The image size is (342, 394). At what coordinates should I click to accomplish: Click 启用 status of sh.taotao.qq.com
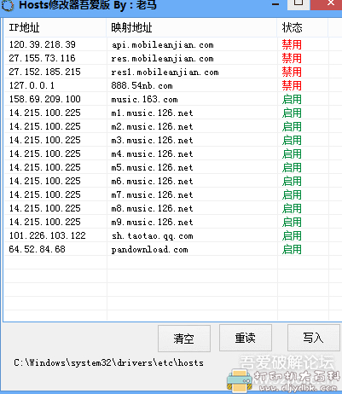292,235
